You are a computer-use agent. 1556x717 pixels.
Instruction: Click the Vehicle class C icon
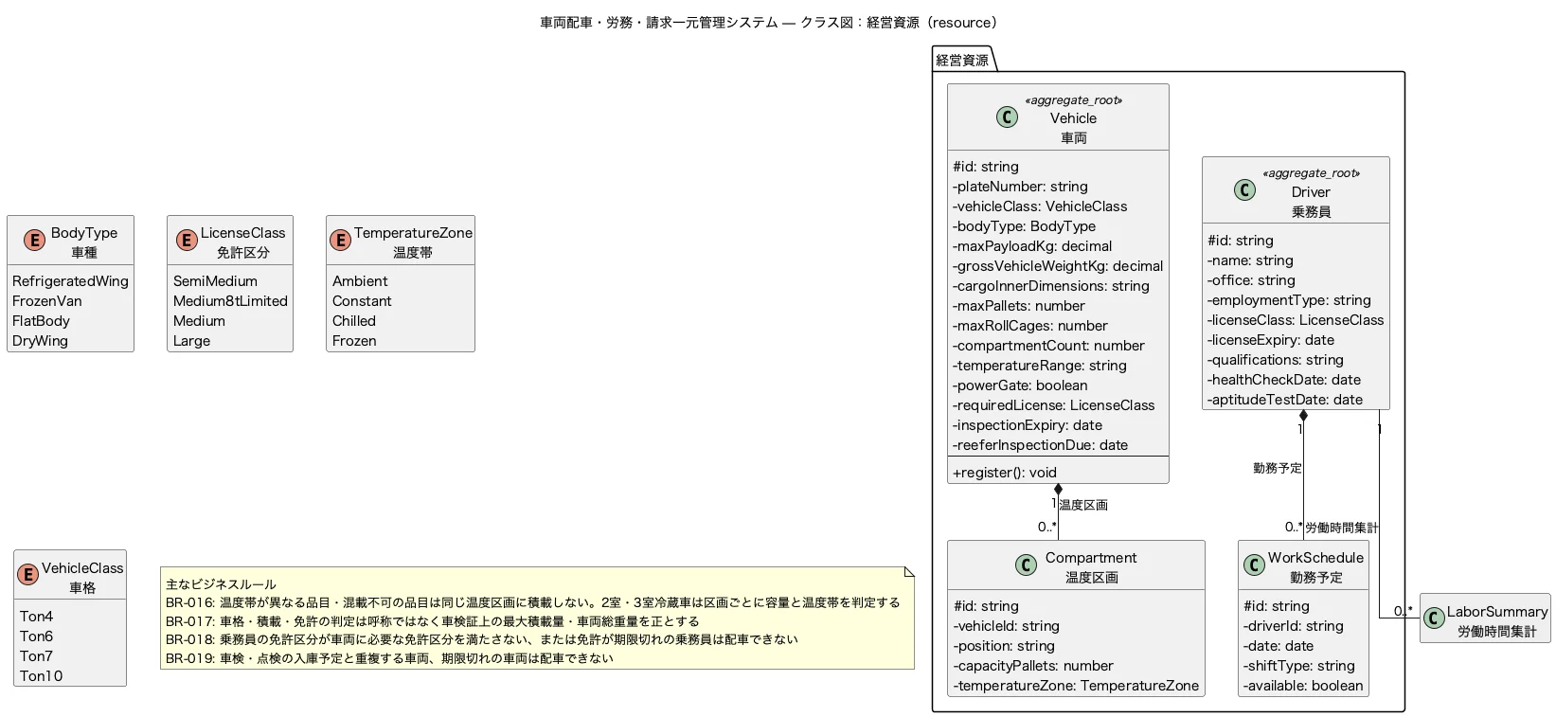pos(1007,117)
